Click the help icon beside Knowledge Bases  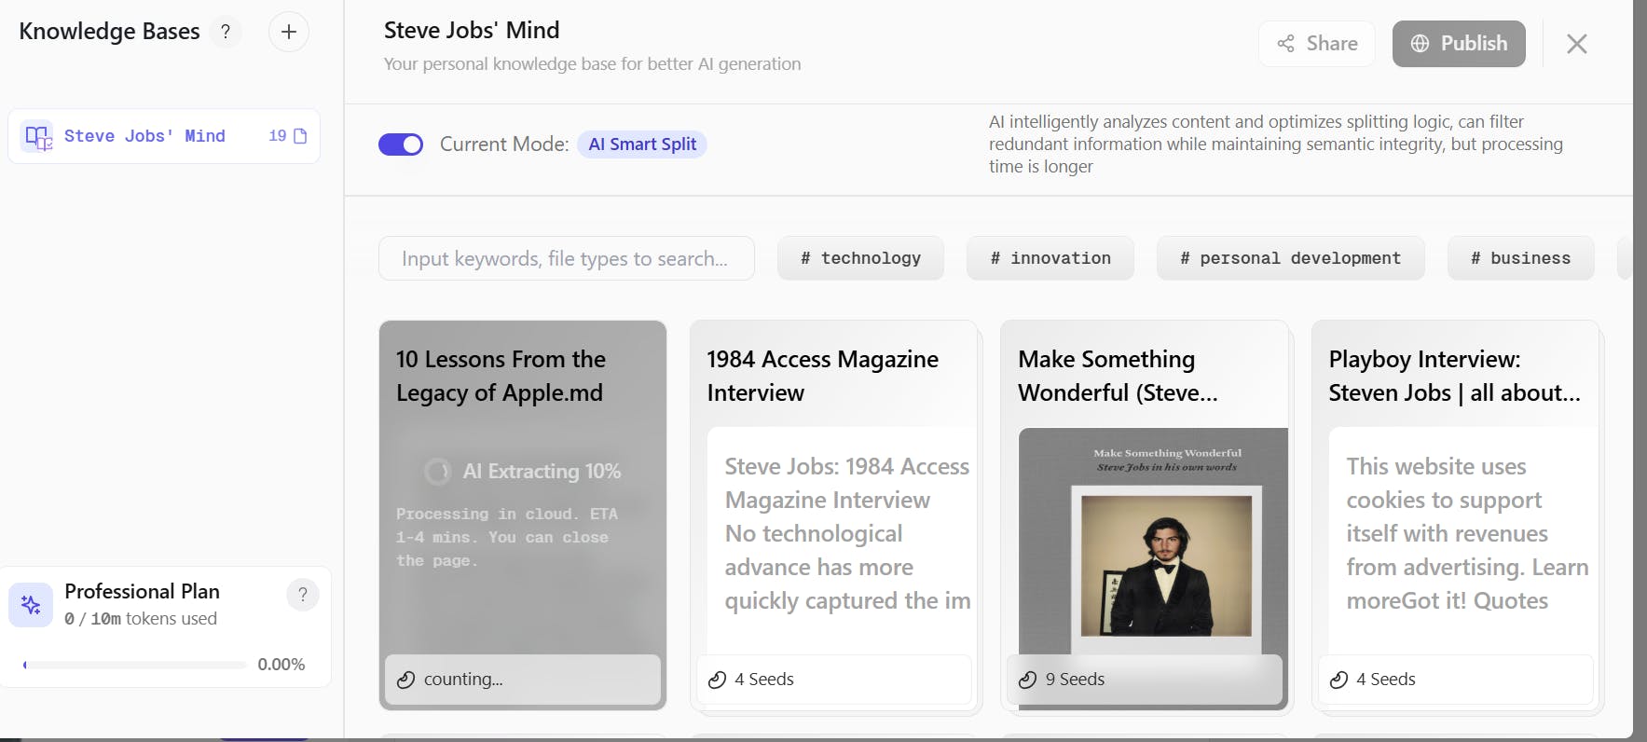point(226,33)
